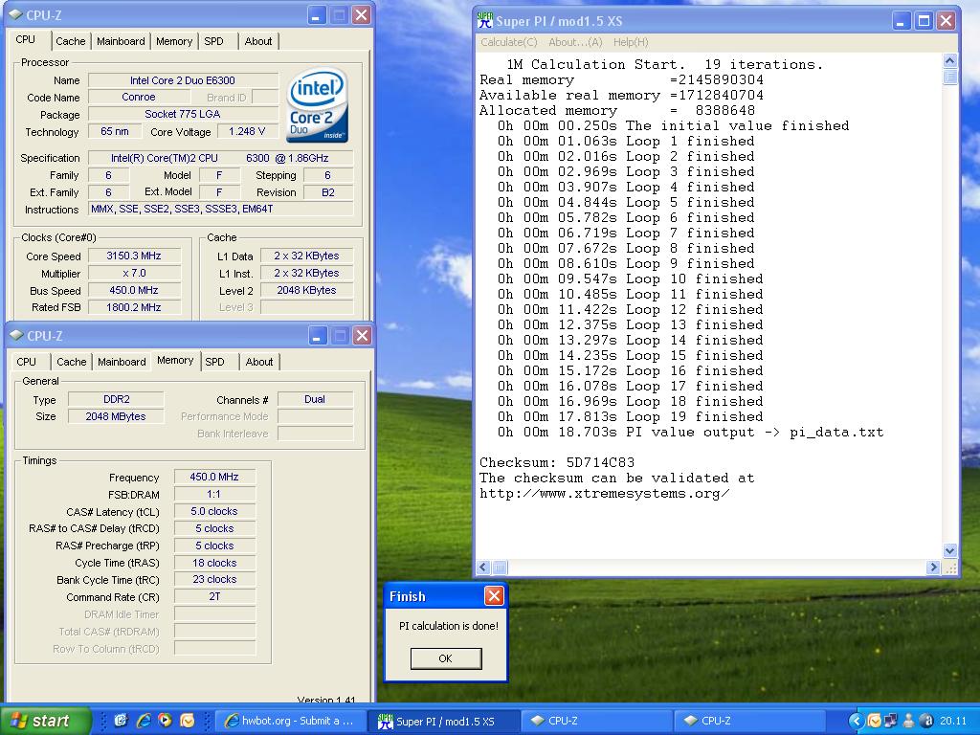Click the Rated FSB 1800.2 MHz field
This screenshot has width=980, height=735.
(134, 307)
